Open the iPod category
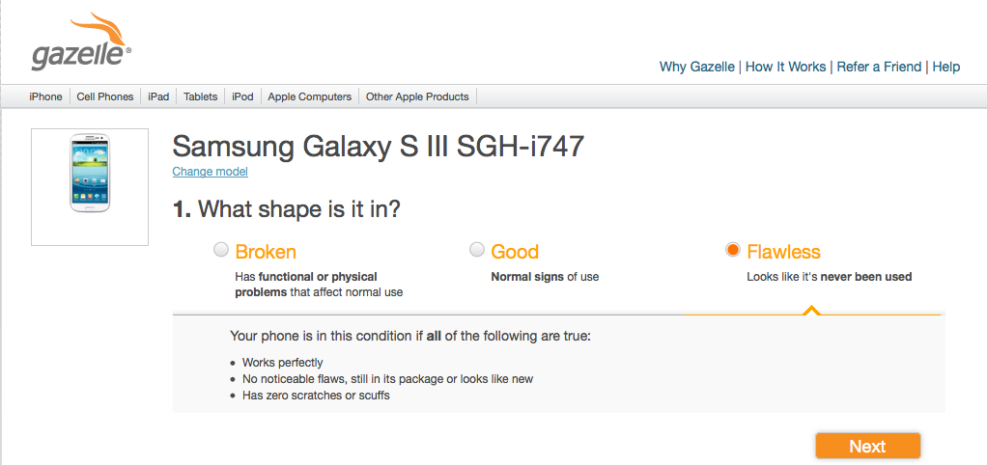987x465 pixels. point(242,96)
